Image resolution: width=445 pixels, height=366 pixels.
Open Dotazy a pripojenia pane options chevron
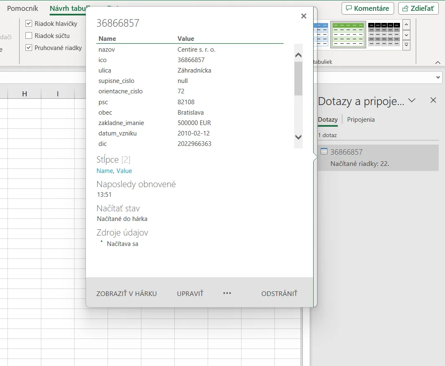pyautogui.click(x=412, y=100)
